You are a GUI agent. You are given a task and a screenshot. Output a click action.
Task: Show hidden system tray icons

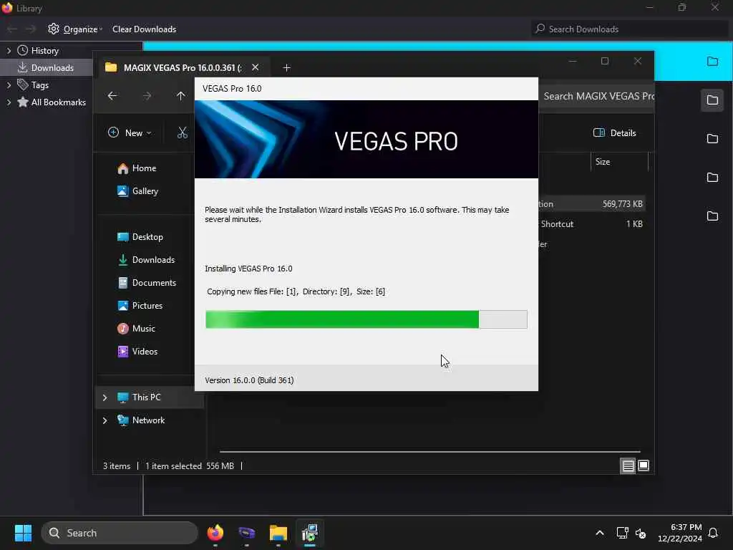tap(599, 533)
